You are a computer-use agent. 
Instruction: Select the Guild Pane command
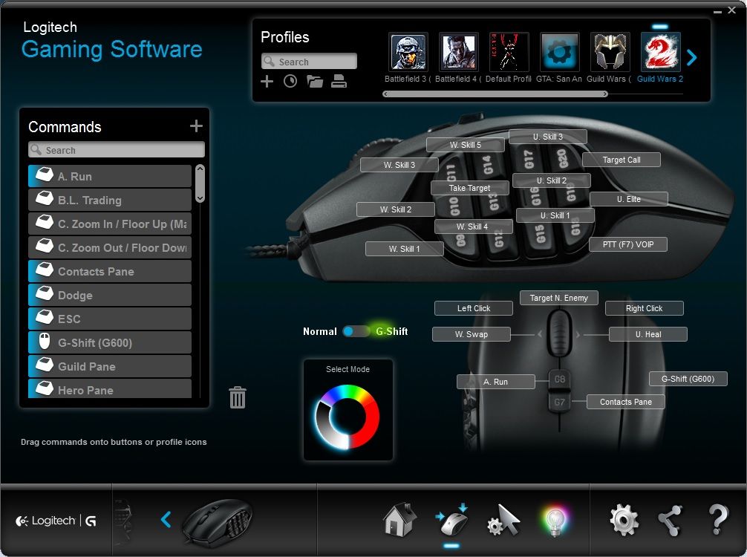click(110, 366)
